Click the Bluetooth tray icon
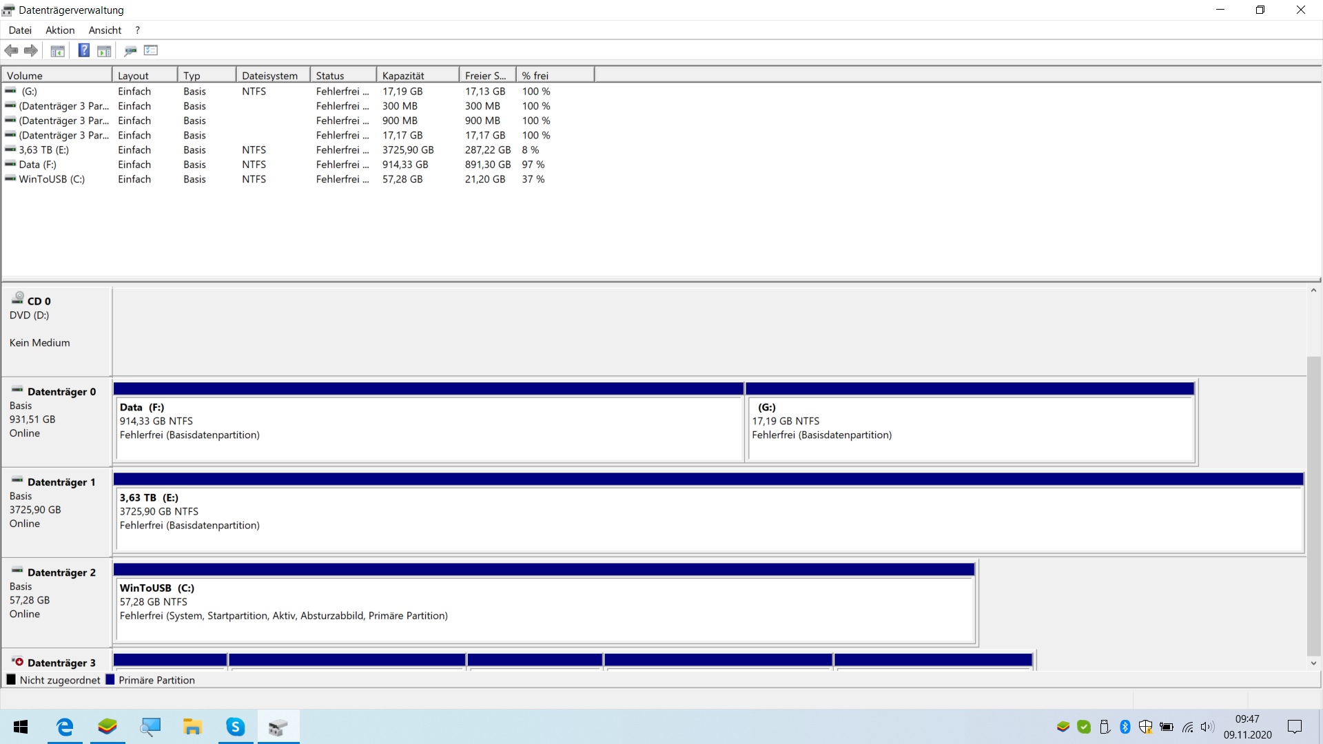 pos(1125,727)
